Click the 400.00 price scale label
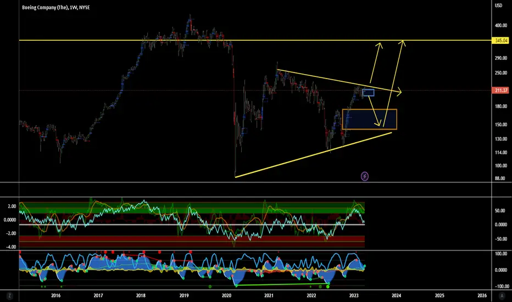Image resolution: width=512 pixels, height=302 pixels. point(501,25)
